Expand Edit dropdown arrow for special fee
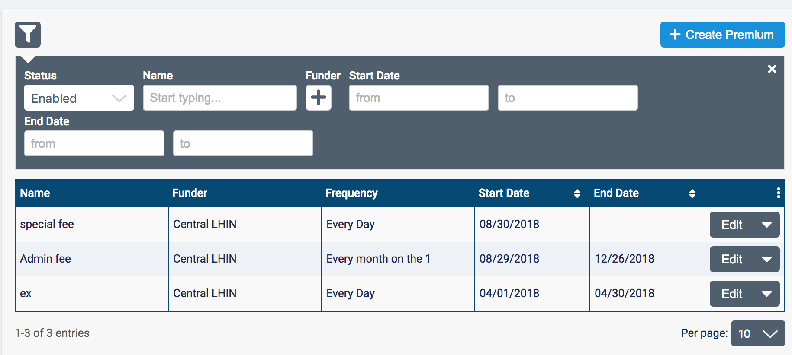This screenshot has height=355, width=792. [767, 225]
